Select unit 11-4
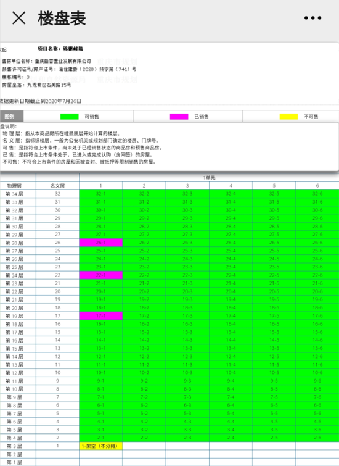The width and height of the screenshot is (339, 466). point(231,365)
